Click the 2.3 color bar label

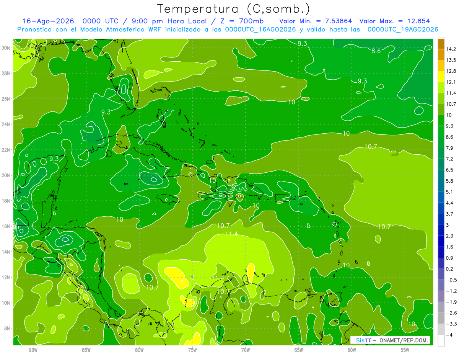[x=450, y=236]
